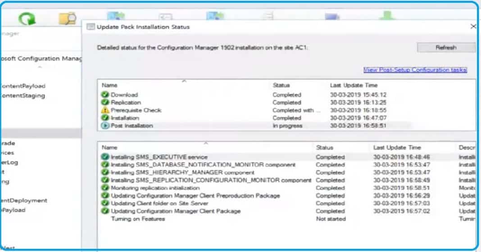Click timestamp 30-03-2019 16:48:46 for SMS_EXECUTIVE
The width and height of the screenshot is (481, 252).
click(401, 157)
